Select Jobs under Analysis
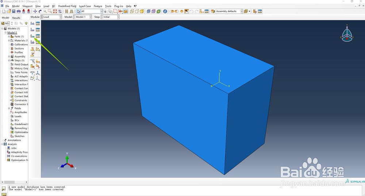Image resolution: width=365 pixels, height=196 pixels. (x=14, y=148)
